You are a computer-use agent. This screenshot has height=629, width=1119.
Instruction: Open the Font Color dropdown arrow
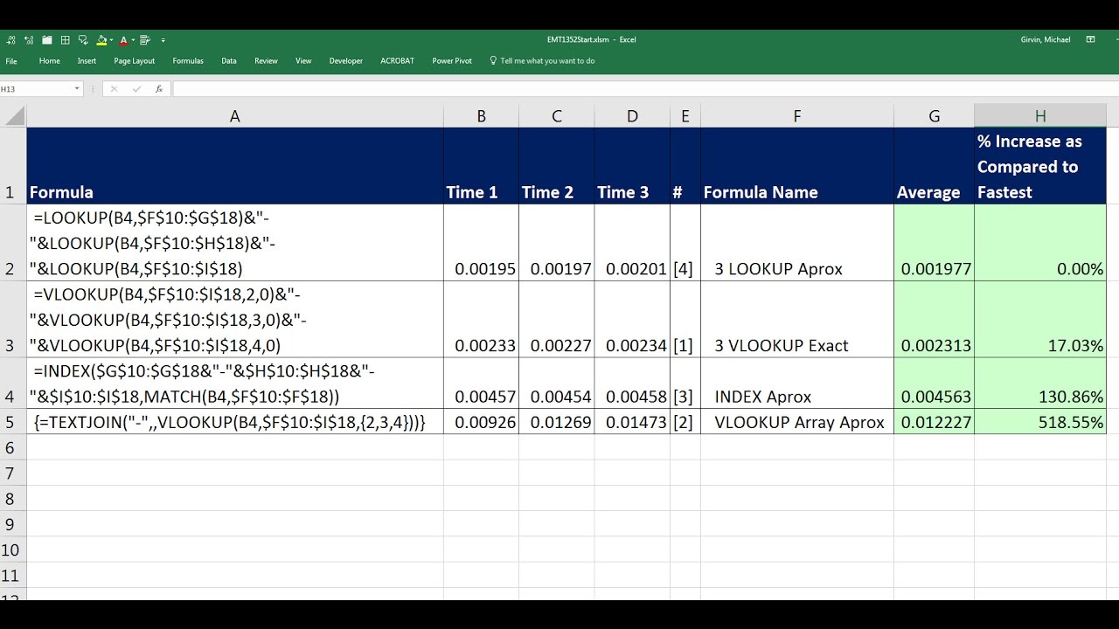pos(133,40)
